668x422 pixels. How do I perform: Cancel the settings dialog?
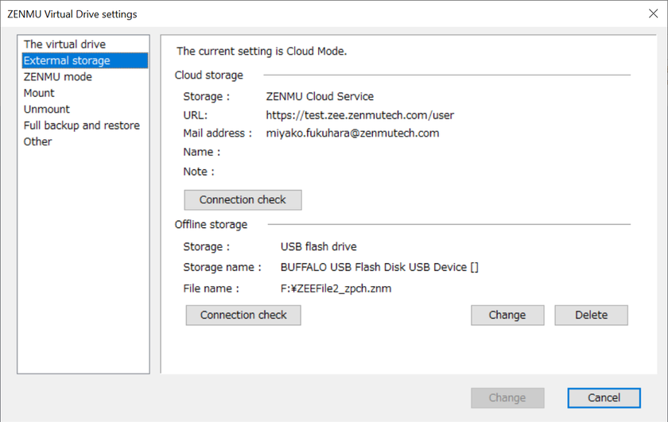604,397
